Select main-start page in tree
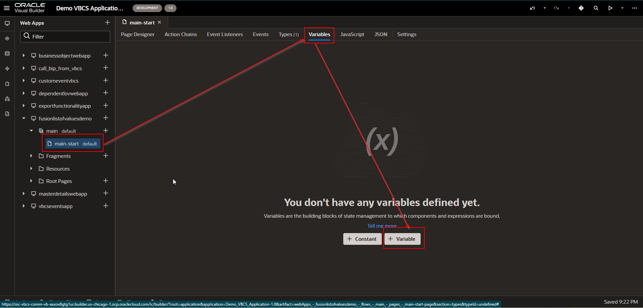 tap(73, 143)
